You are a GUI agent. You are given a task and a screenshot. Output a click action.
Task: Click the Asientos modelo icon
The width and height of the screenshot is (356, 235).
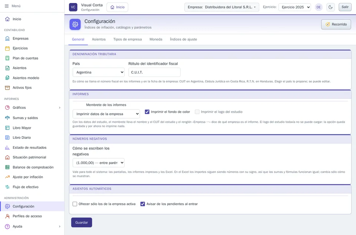(7, 78)
